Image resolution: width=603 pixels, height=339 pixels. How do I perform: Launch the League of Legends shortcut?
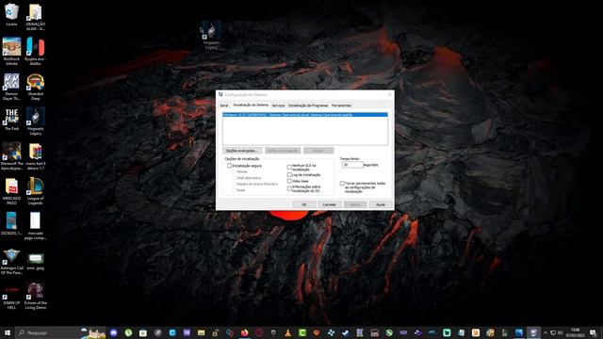[36, 191]
